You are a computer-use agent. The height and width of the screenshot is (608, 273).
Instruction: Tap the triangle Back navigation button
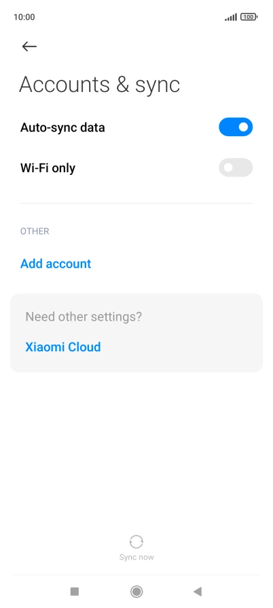pyautogui.click(x=198, y=592)
